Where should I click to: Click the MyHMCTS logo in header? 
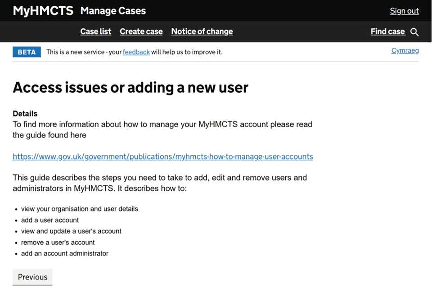(43, 11)
